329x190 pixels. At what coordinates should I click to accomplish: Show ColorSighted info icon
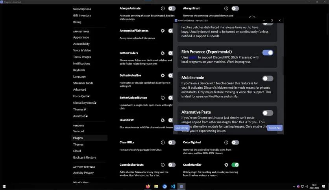coord(226,142)
